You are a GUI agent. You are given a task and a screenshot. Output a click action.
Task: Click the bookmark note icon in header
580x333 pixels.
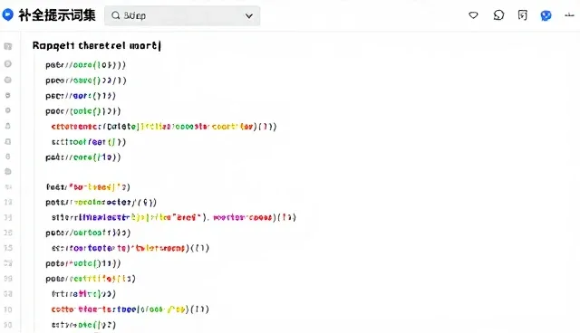(x=522, y=15)
